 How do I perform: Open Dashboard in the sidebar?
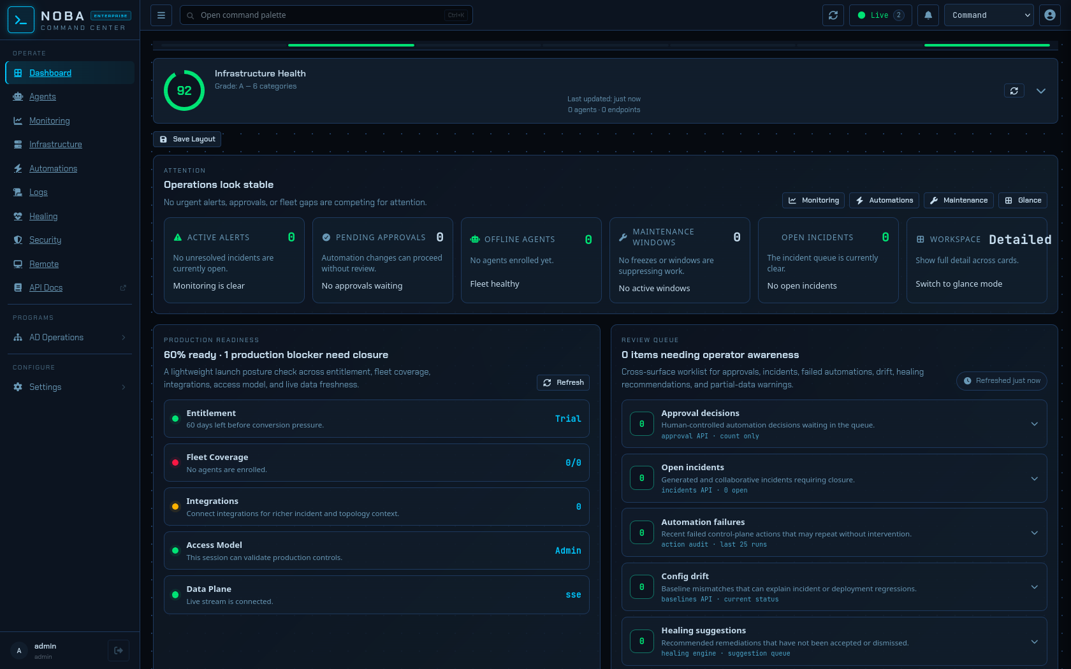pos(70,73)
